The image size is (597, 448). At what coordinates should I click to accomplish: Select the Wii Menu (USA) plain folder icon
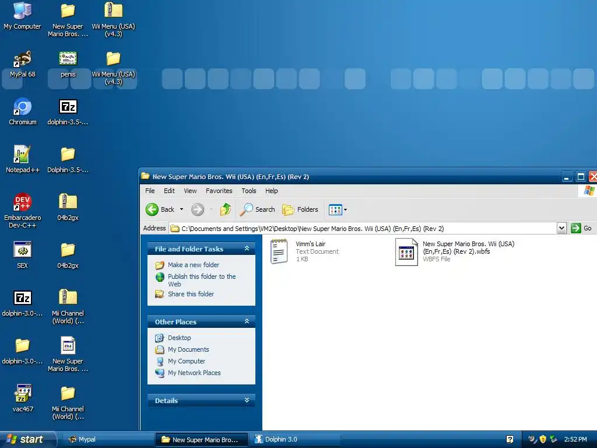click(113, 59)
